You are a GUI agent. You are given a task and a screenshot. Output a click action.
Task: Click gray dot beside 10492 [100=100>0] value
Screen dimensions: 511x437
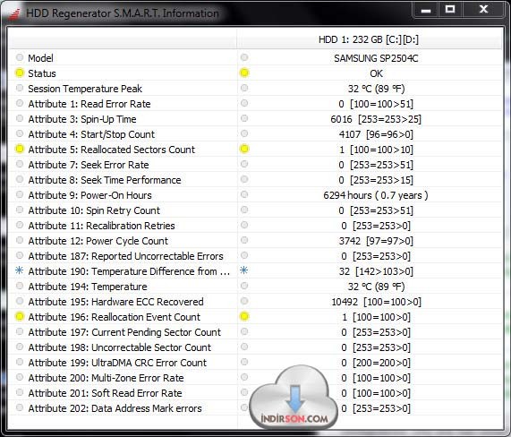(244, 301)
